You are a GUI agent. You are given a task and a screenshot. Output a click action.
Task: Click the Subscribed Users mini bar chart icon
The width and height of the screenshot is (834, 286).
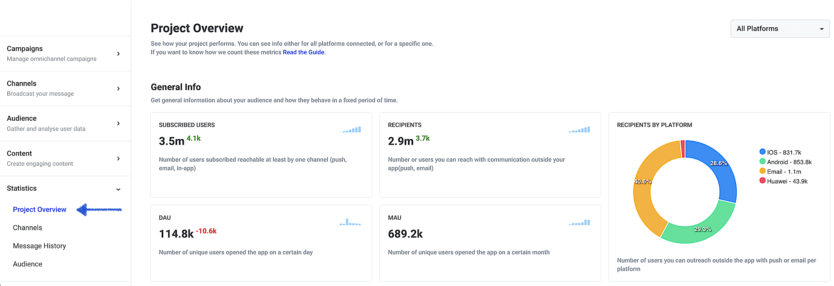pyautogui.click(x=351, y=130)
